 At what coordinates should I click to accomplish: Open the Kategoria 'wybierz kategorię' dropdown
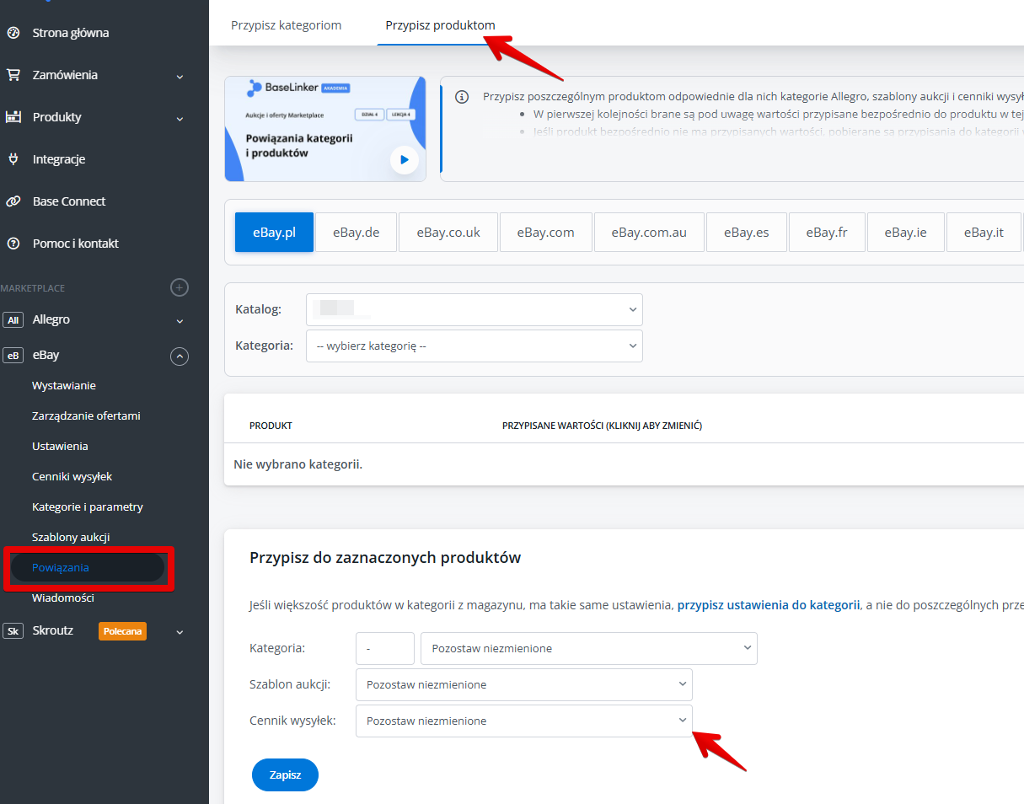click(x=474, y=346)
